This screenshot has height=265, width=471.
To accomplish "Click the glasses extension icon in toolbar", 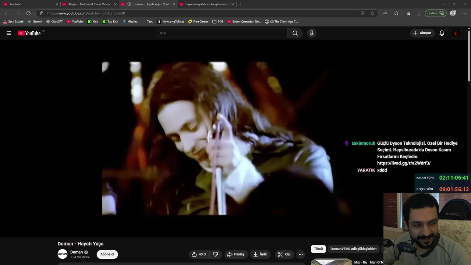I will click(385, 13).
